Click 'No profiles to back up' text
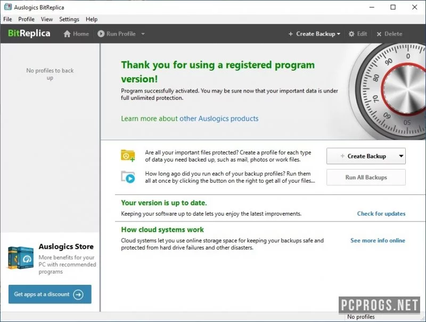This screenshot has width=426, height=322. pyautogui.click(x=50, y=74)
